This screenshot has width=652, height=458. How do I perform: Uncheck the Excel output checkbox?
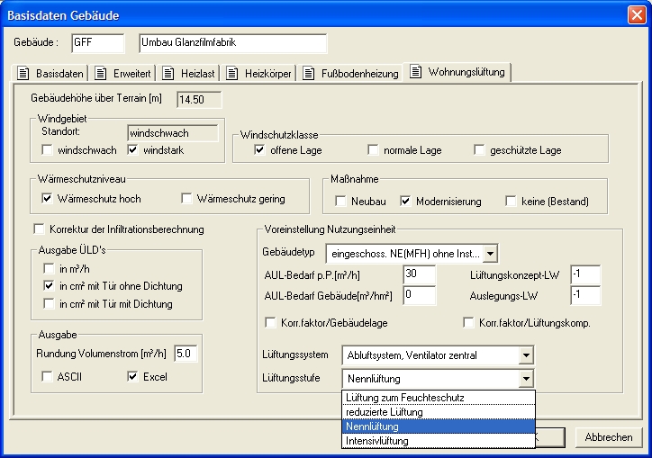click(x=132, y=376)
